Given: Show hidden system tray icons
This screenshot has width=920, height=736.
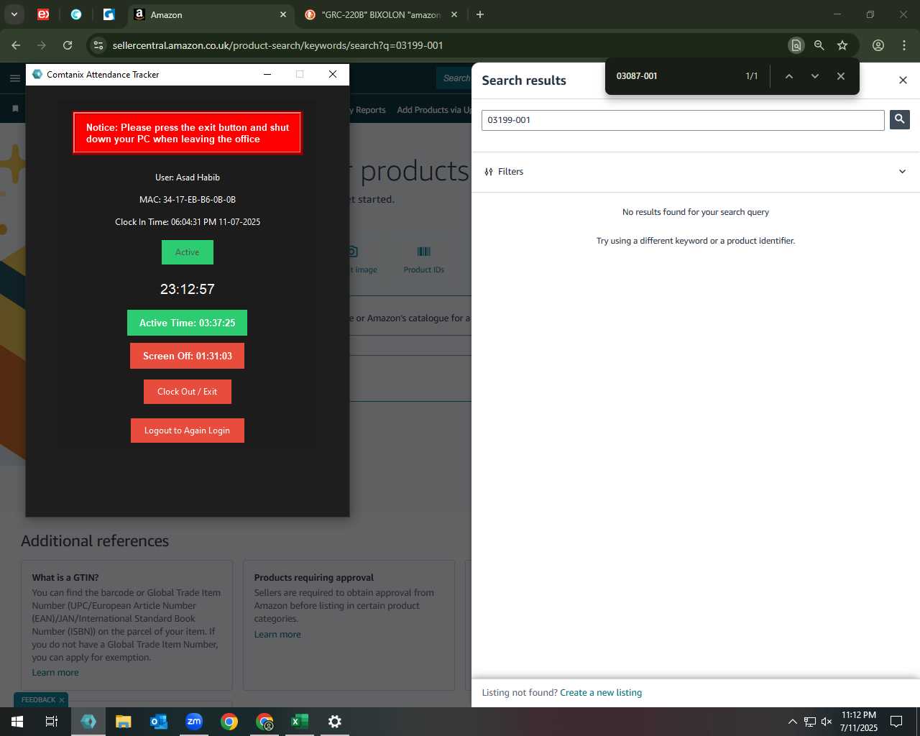Looking at the screenshot, I should pos(792,722).
